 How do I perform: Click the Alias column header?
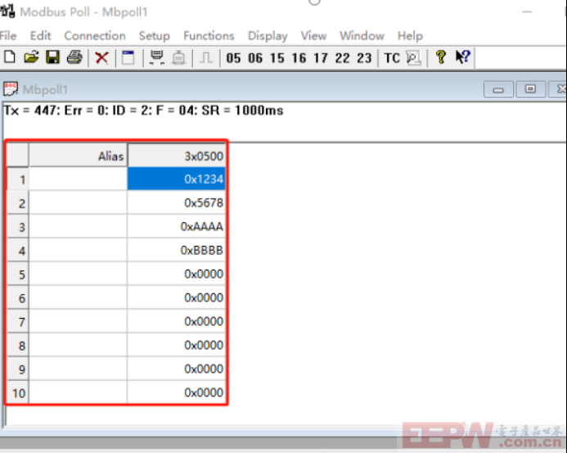pos(78,156)
